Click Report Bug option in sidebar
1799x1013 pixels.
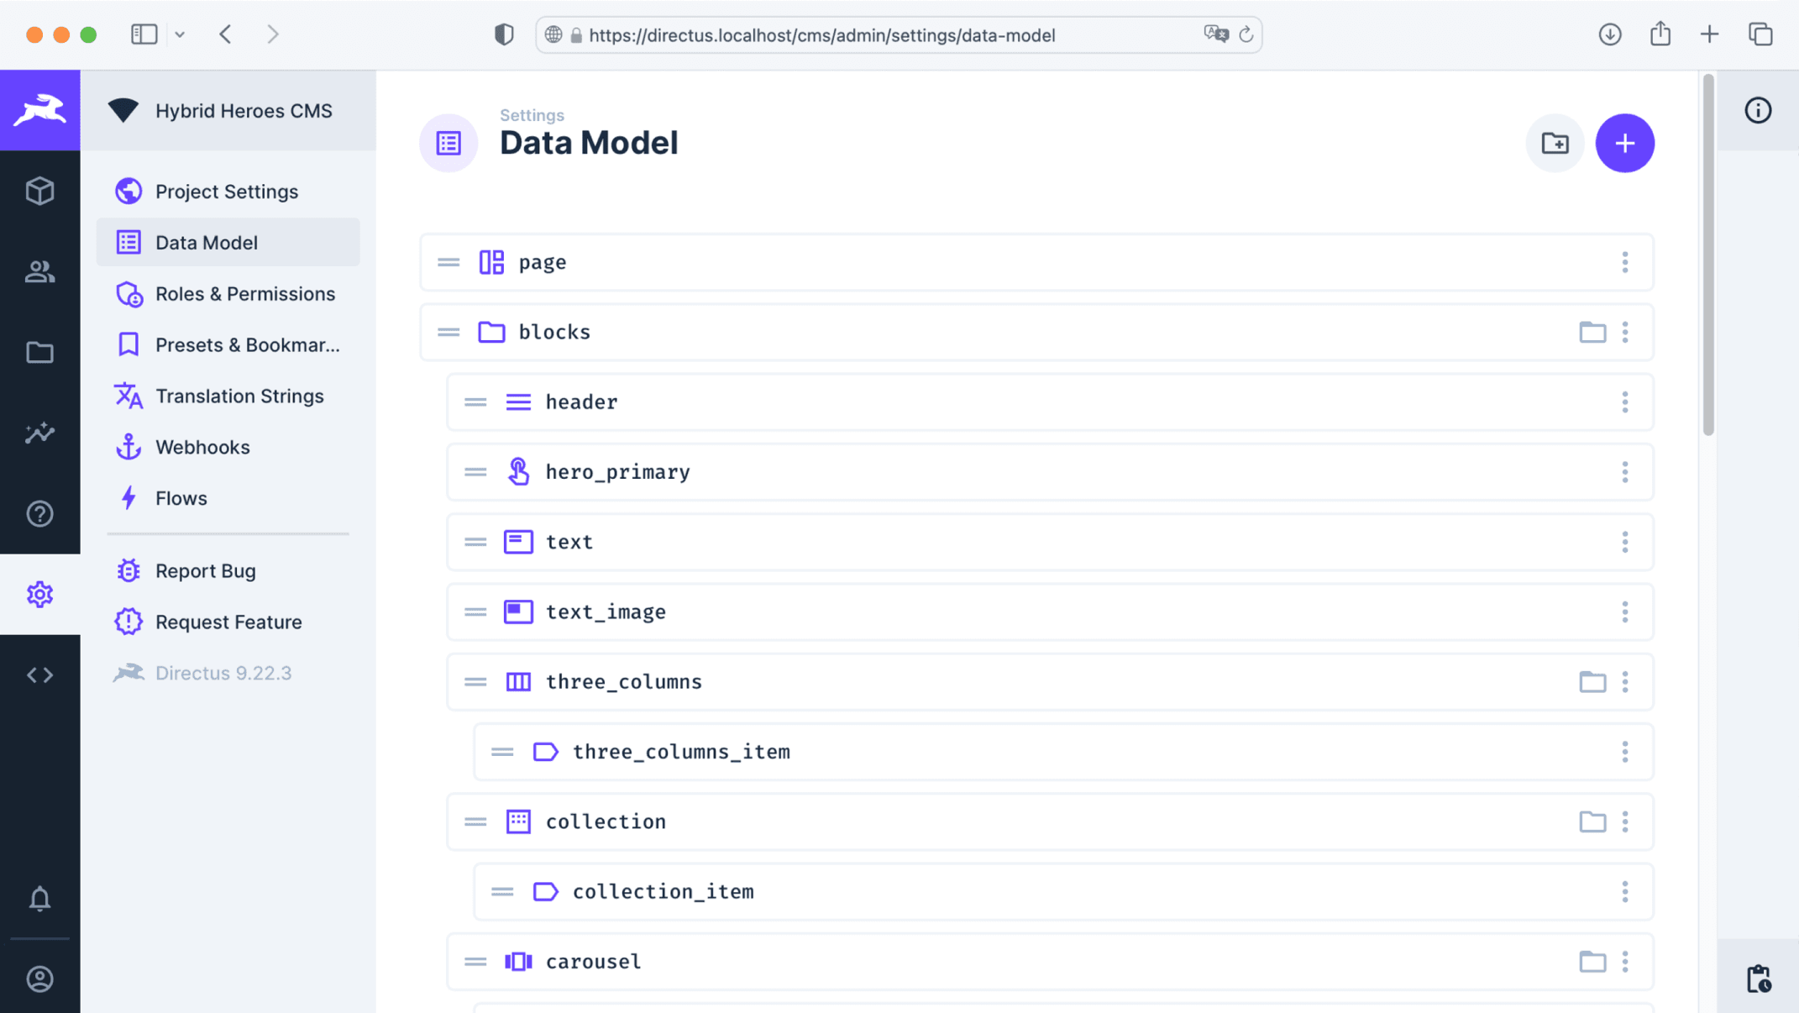(x=205, y=569)
